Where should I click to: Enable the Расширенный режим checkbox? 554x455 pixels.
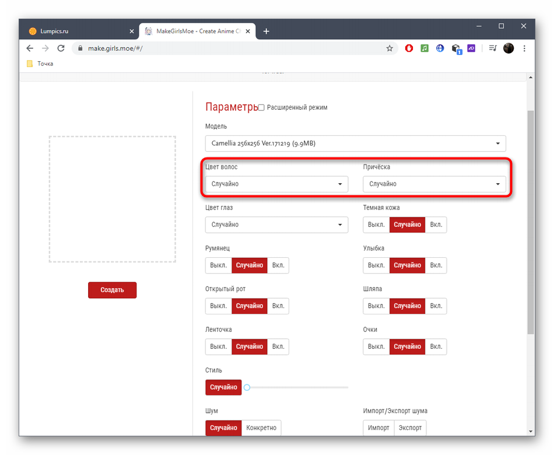(x=261, y=107)
